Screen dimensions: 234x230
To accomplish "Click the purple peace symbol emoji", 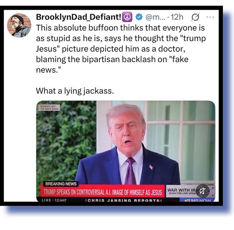I will [127, 17].
